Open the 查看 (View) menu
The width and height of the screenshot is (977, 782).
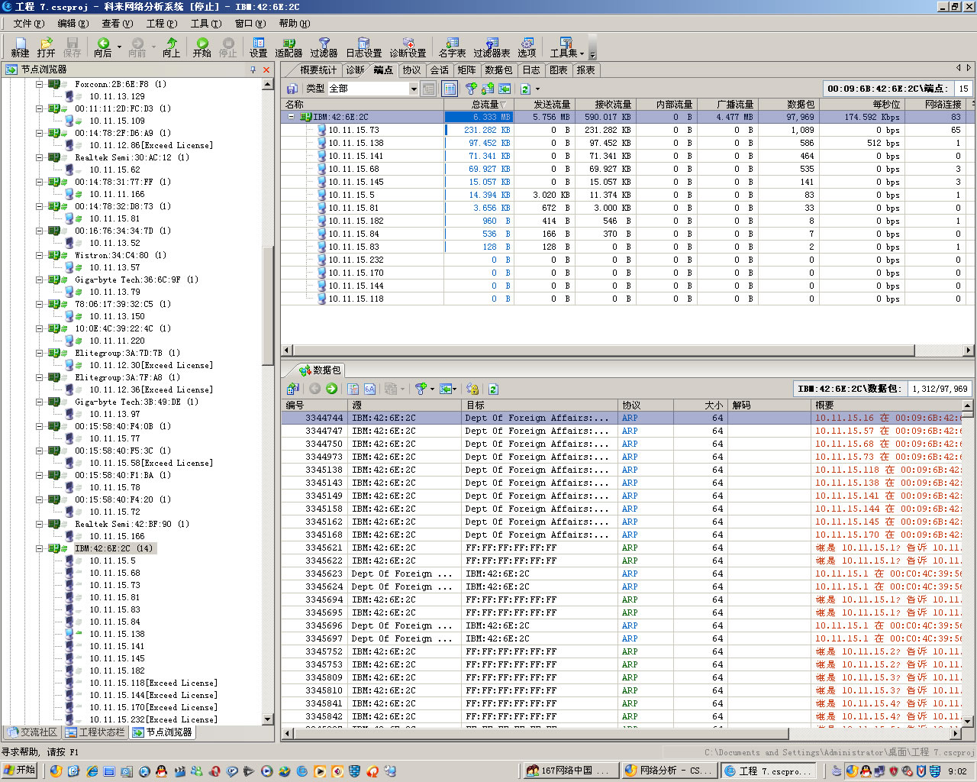[x=117, y=24]
